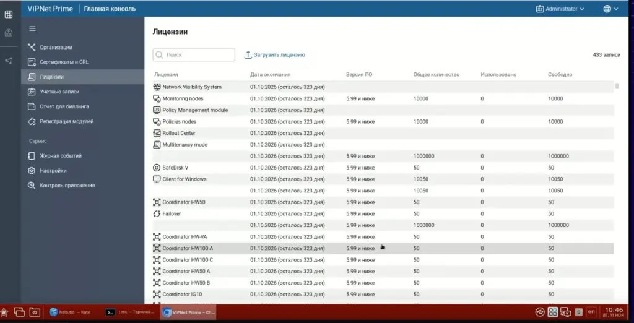Click the Регистрация модулей puzzle icon
The width and height of the screenshot is (634, 323).
[32, 121]
